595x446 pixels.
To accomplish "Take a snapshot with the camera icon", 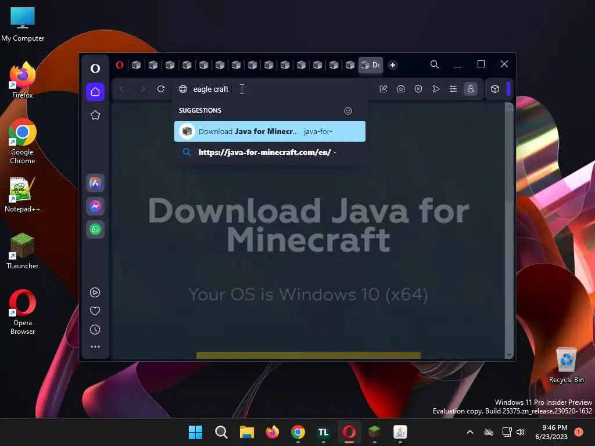I will click(401, 89).
